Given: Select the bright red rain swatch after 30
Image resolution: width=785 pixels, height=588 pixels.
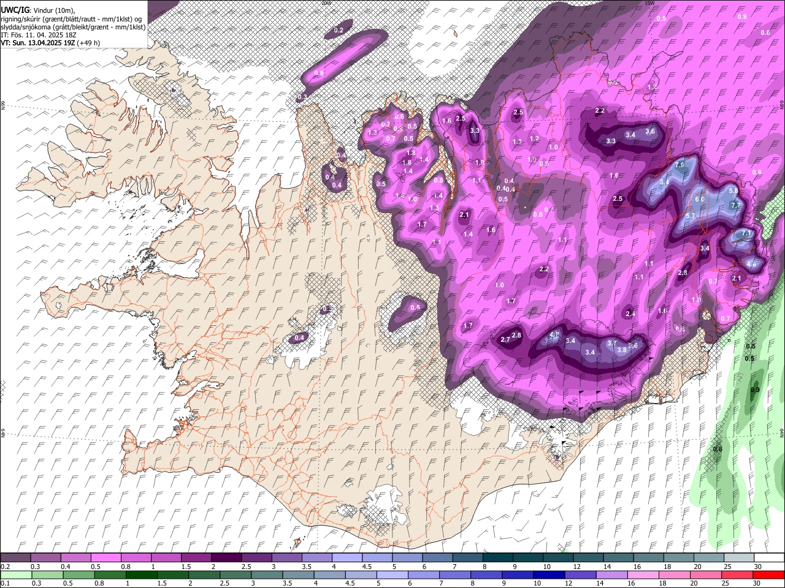Looking at the screenshot, I should click(768, 575).
